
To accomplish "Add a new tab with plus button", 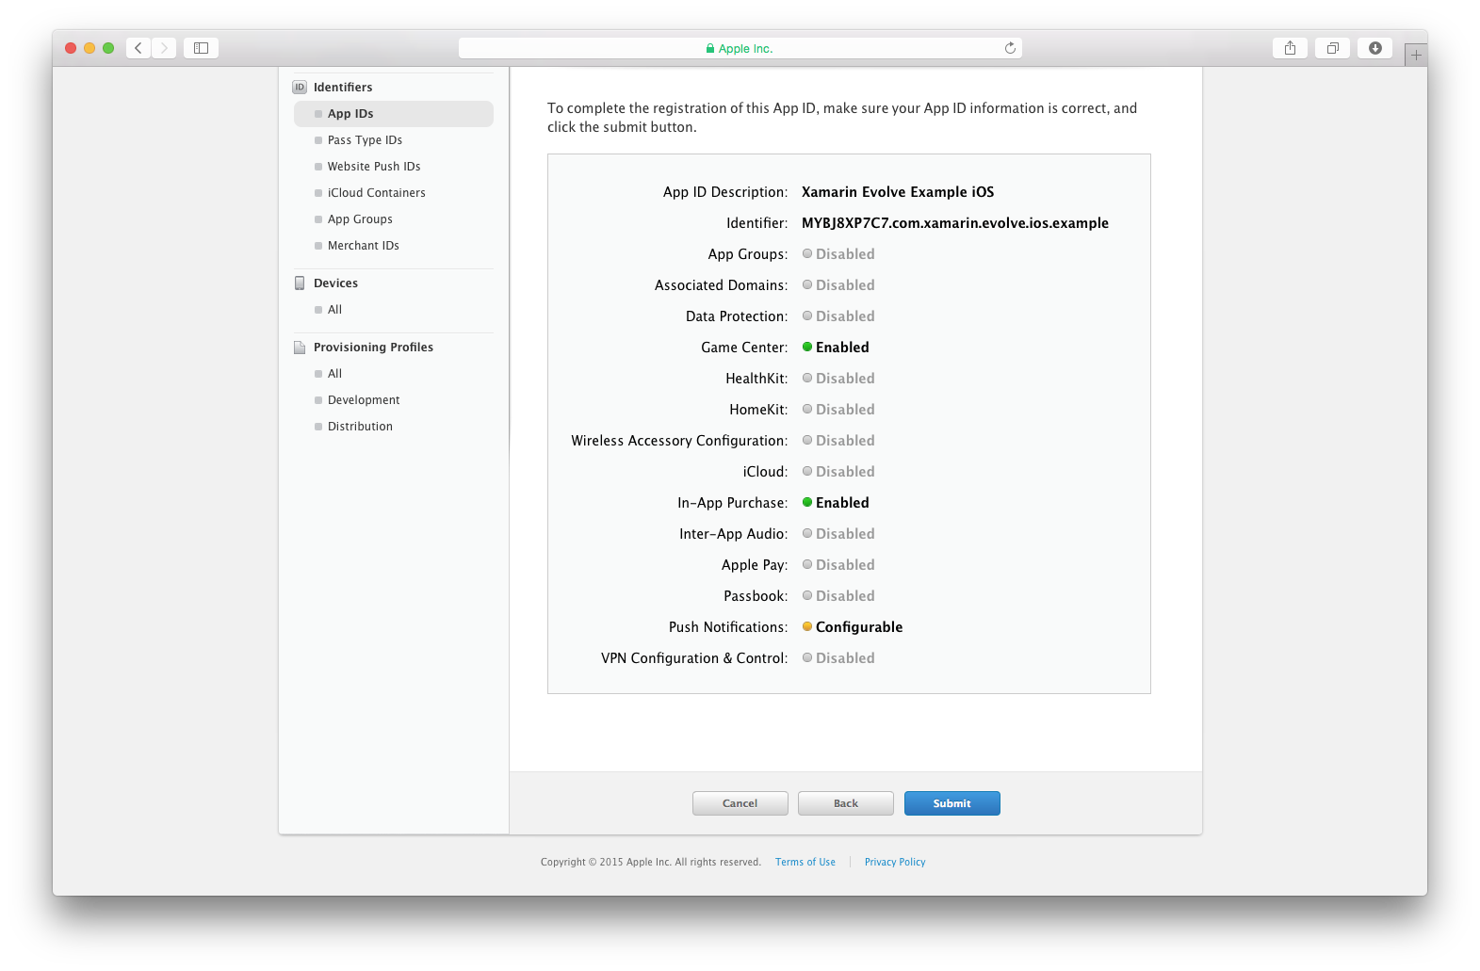I will [1415, 55].
